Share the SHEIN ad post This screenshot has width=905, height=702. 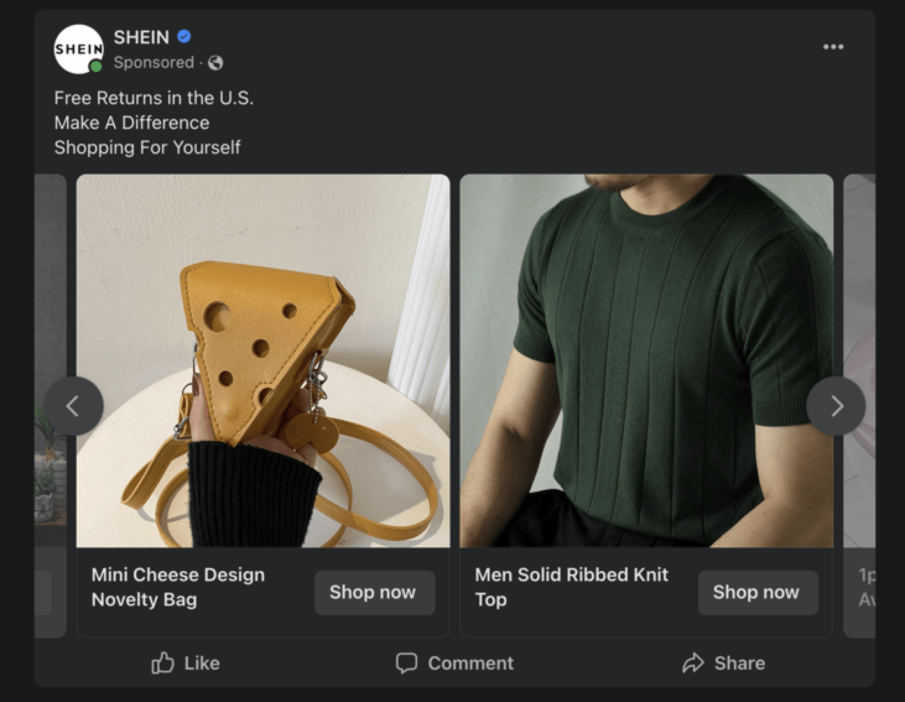click(724, 663)
